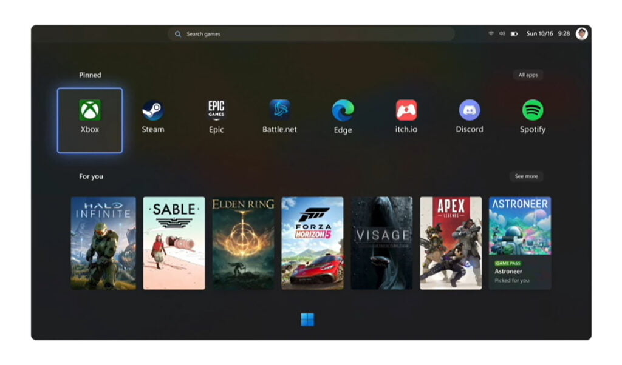Open the Xbox app

click(89, 114)
